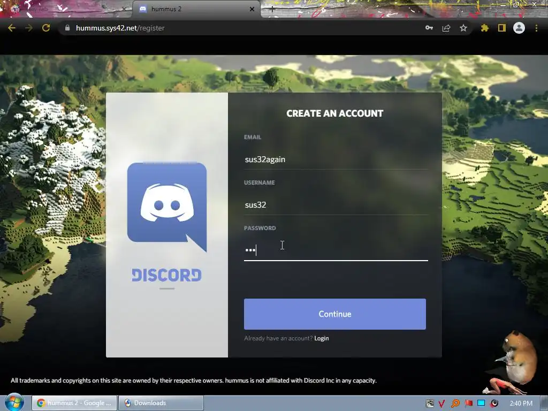Open the Chrome three-dot menu
Image resolution: width=548 pixels, height=411 pixels.
point(536,28)
